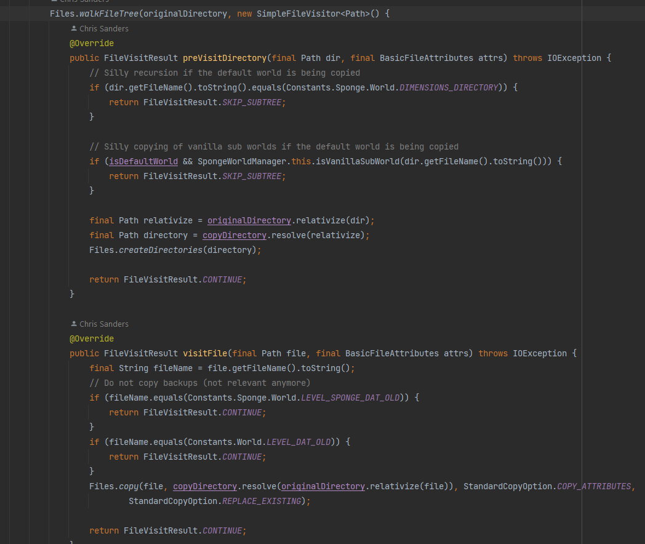The image size is (645, 544).
Task: Click CONTINUE in preVisitDirectory's final return
Action: pyautogui.click(x=222, y=279)
